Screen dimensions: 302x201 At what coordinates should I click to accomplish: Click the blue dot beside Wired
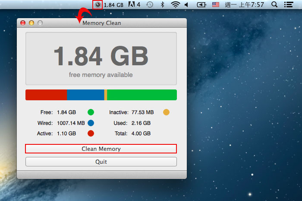[91, 123]
